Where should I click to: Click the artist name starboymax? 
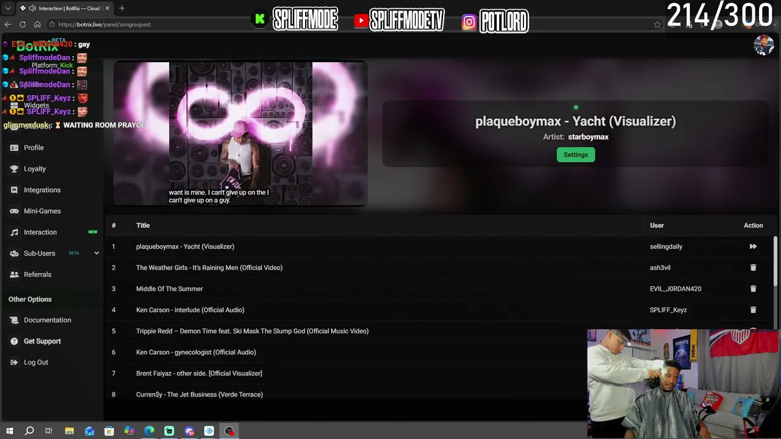588,137
